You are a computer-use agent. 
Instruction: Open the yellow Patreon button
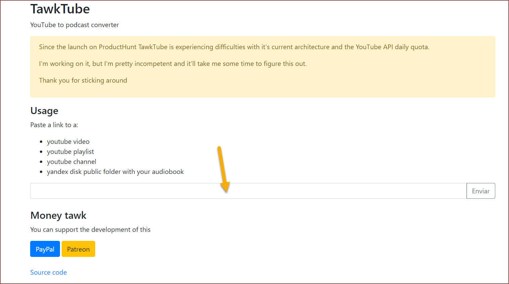pyautogui.click(x=78, y=249)
